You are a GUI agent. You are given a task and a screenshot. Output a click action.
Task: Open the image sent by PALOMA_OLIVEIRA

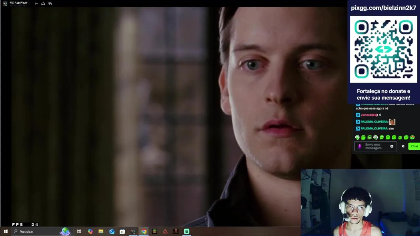(x=392, y=122)
